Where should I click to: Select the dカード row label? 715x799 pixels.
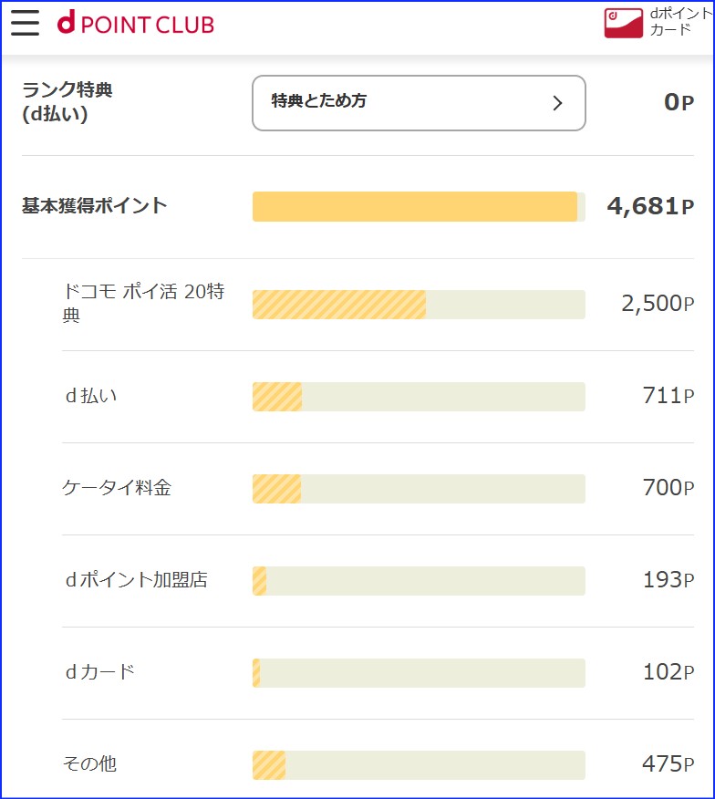coord(99,672)
